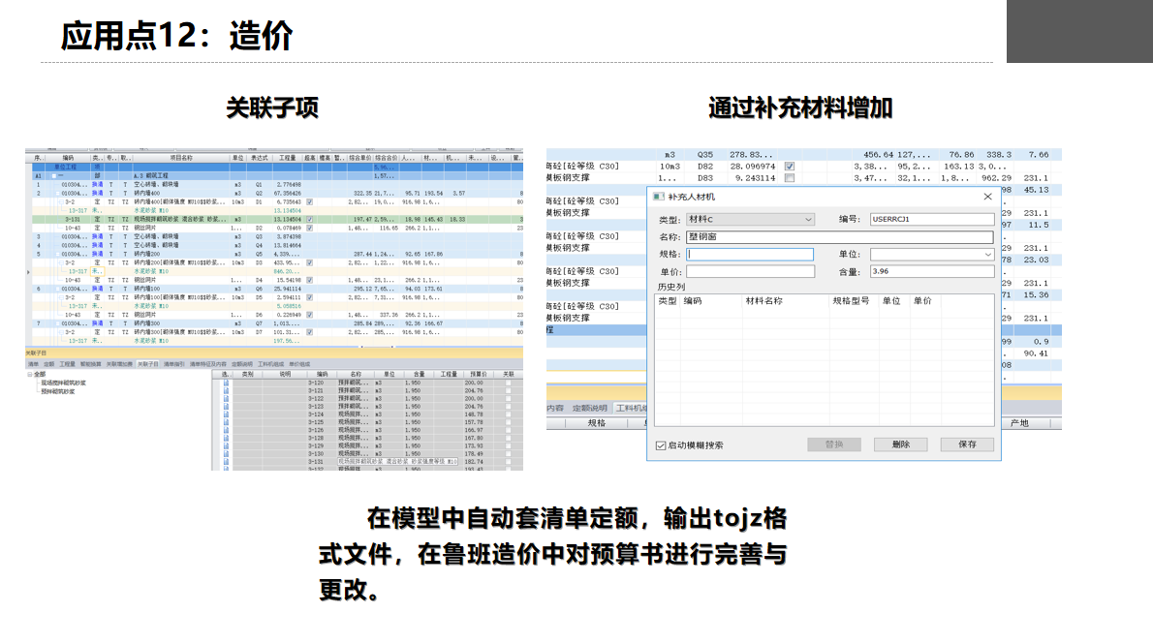Click the 删除 button
Screen dimensions: 1153x644
click(900, 445)
